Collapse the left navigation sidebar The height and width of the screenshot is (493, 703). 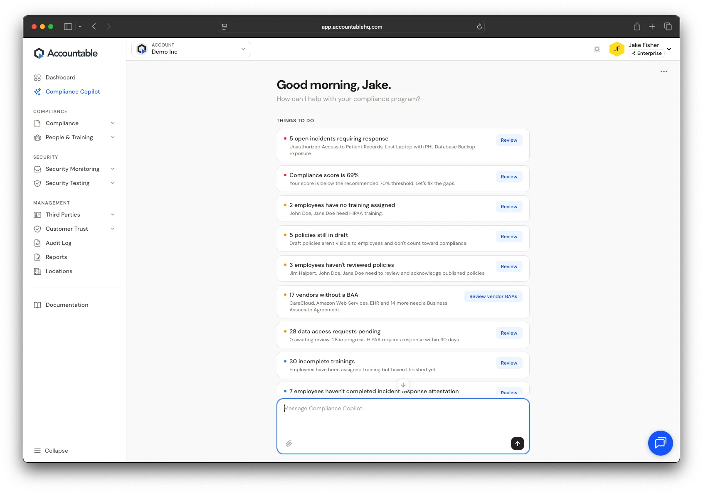pyautogui.click(x=51, y=451)
